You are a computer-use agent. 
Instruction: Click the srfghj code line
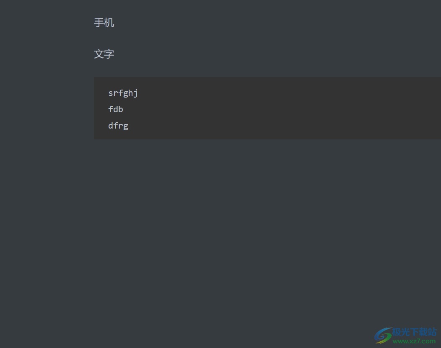point(123,93)
